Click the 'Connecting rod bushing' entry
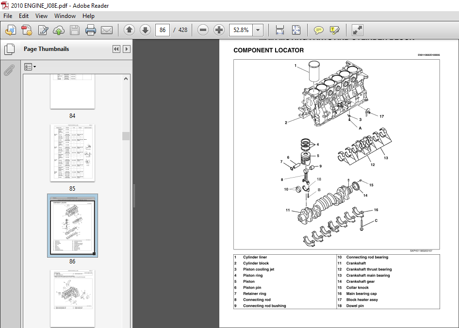The height and width of the screenshot is (328, 459). [264, 306]
